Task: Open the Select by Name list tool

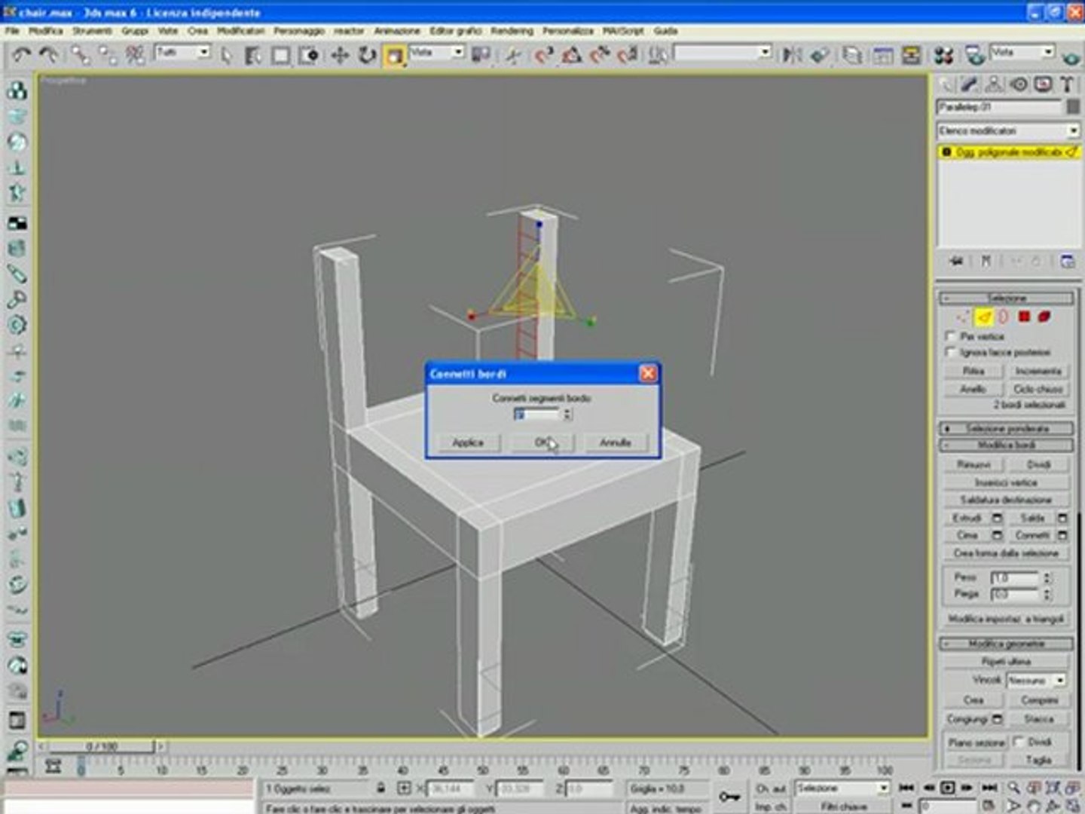Action: tap(253, 54)
